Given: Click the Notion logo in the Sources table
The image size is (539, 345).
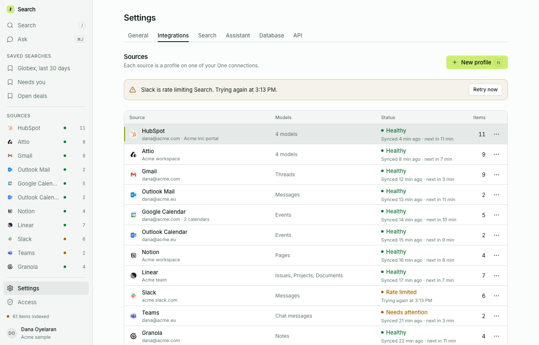Looking at the screenshot, I should 133,255.
